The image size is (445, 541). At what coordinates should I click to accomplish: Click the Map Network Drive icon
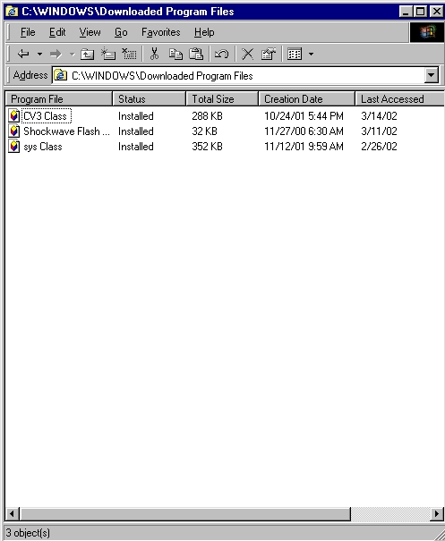tap(108, 54)
